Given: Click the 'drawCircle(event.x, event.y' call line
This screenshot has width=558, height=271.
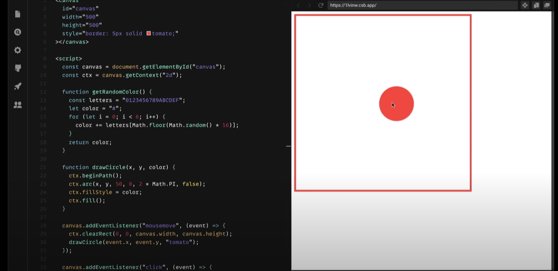Looking at the screenshot, I should [134, 242].
